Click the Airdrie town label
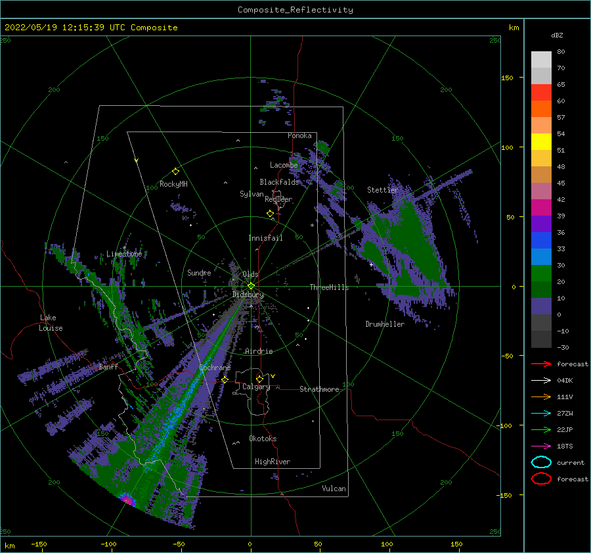The width and height of the screenshot is (591, 553). (x=259, y=351)
